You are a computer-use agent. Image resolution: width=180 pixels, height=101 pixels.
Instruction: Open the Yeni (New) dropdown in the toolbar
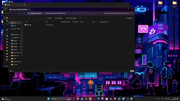click(x=13, y=18)
